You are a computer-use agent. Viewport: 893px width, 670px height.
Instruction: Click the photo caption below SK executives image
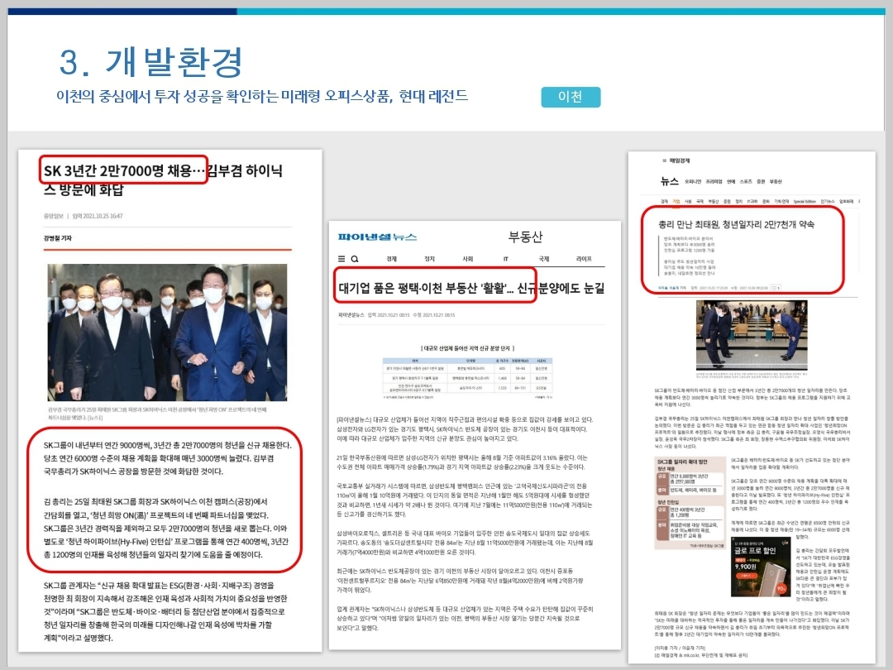point(158,413)
